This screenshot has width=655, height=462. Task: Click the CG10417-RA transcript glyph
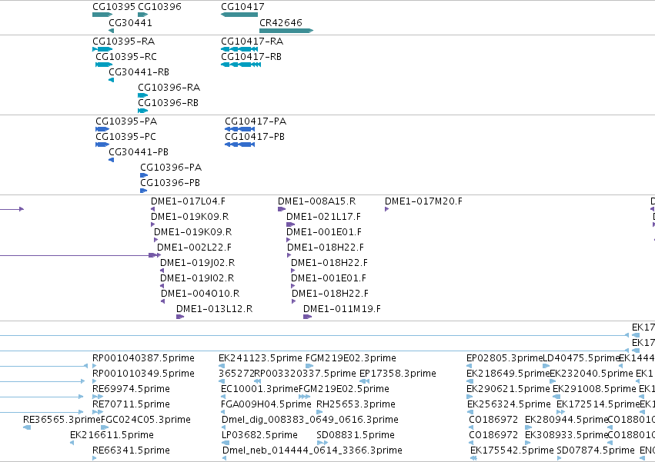239,49
